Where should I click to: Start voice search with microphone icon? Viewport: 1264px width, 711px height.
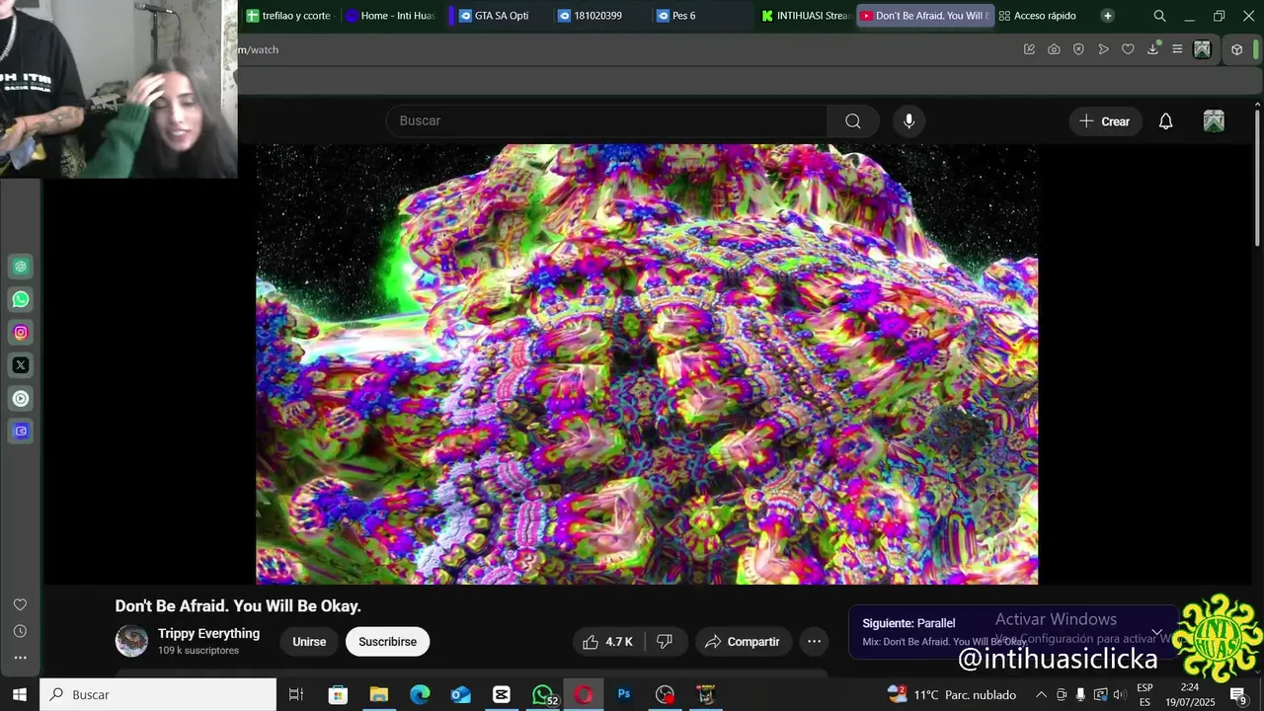tap(909, 120)
